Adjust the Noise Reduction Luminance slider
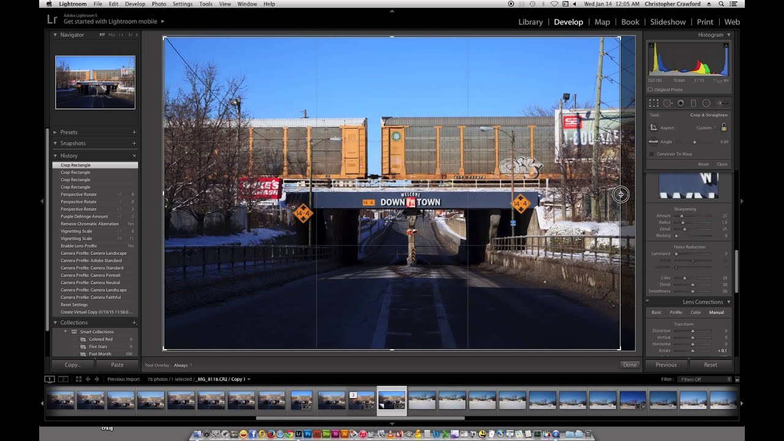Viewport: 784px width, 441px height. point(693,254)
